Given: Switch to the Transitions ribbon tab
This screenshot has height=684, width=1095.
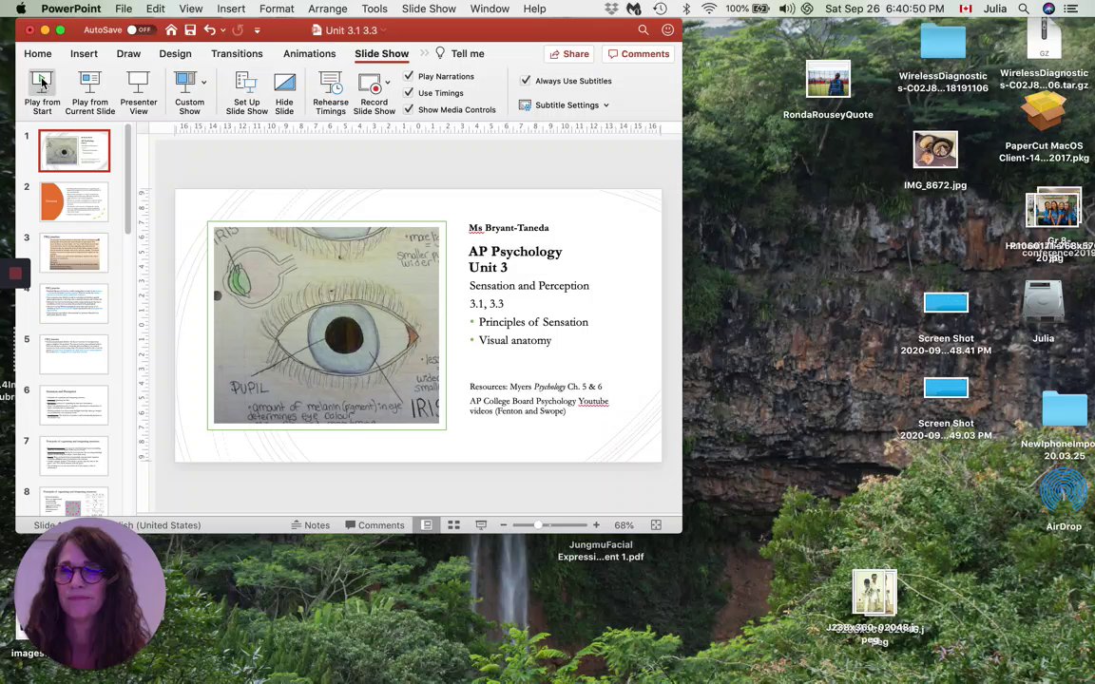Looking at the screenshot, I should 237,54.
